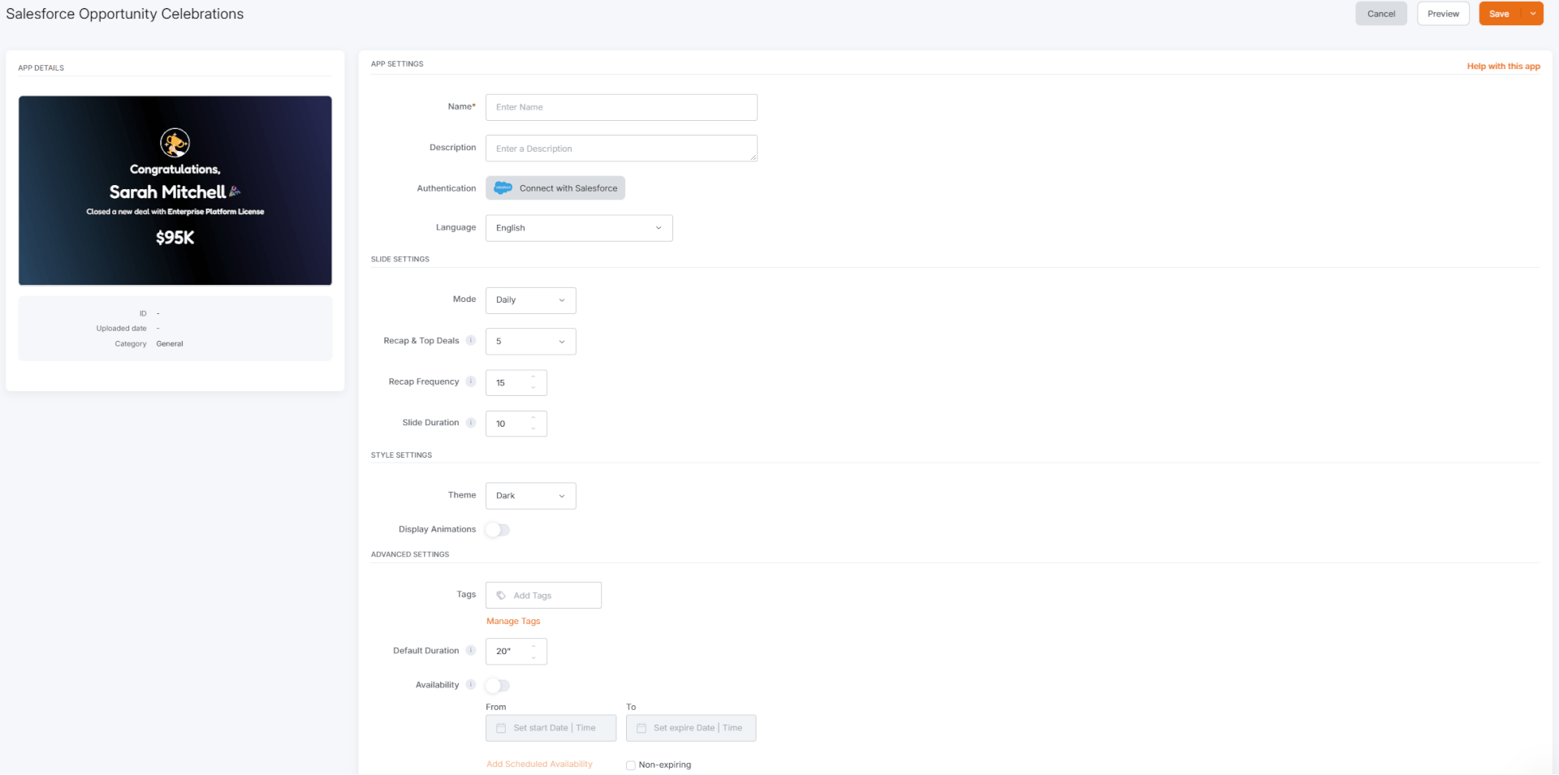
Task: Click the Set expire Date field
Action: click(691, 729)
